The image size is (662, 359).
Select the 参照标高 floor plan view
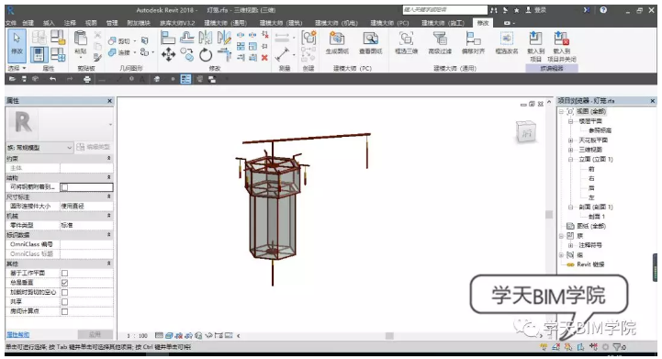point(600,130)
